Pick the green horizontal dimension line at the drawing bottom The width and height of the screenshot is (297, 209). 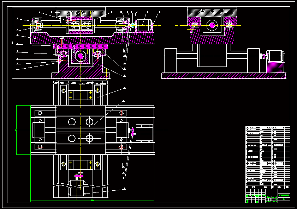(x=93, y=201)
